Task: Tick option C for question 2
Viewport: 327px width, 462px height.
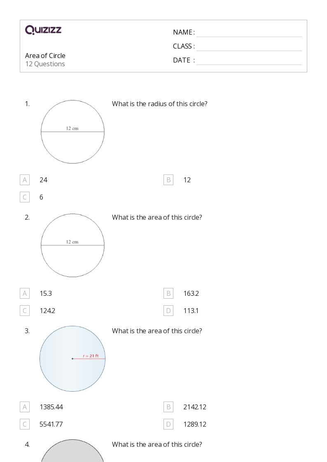Action: [x=25, y=311]
